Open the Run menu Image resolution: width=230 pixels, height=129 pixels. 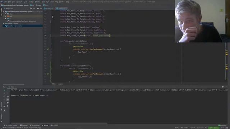[48, 2]
